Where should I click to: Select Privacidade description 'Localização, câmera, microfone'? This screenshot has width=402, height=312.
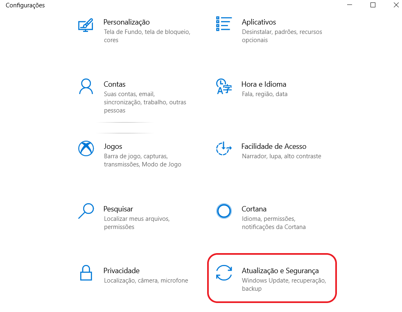146,281
